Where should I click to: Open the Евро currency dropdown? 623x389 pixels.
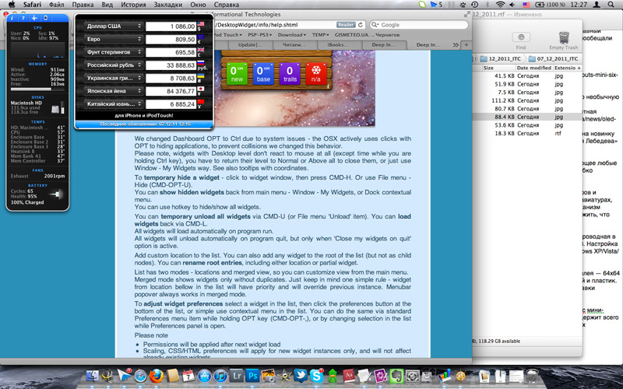(x=114, y=40)
